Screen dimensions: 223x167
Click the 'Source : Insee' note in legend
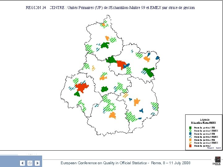click(214, 148)
